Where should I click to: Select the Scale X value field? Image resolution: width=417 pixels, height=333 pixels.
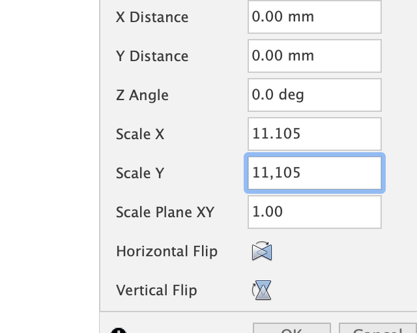314,134
